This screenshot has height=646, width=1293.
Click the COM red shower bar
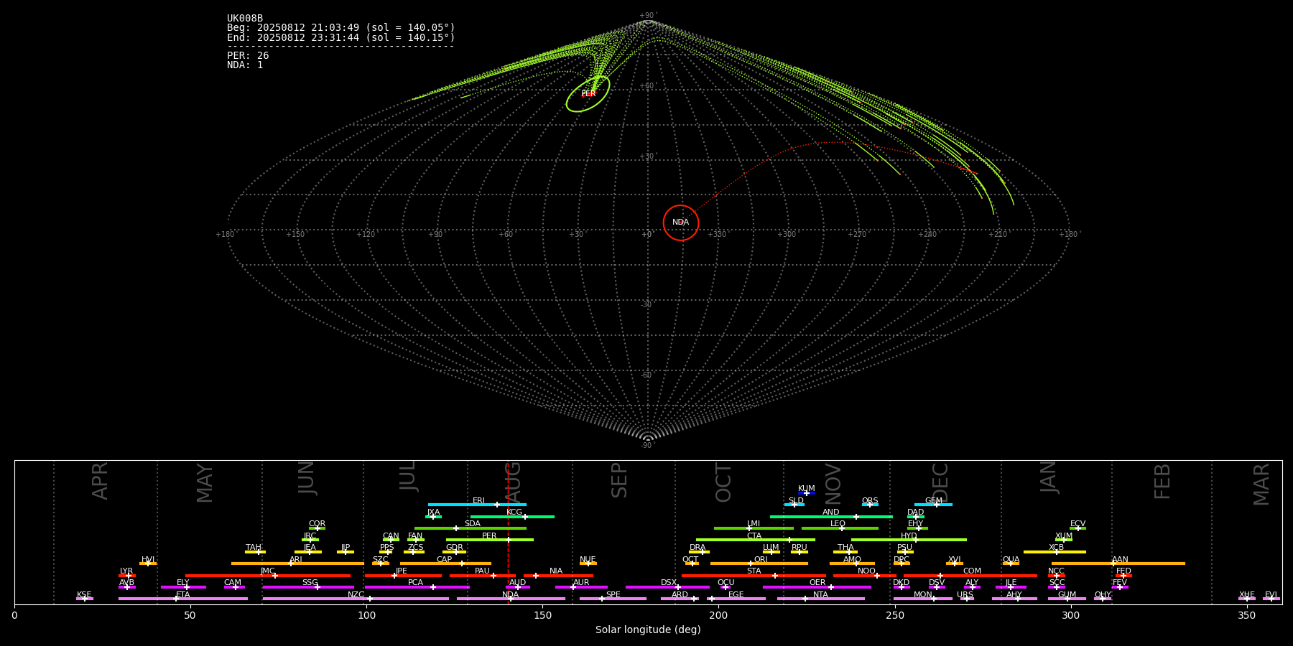(970, 575)
